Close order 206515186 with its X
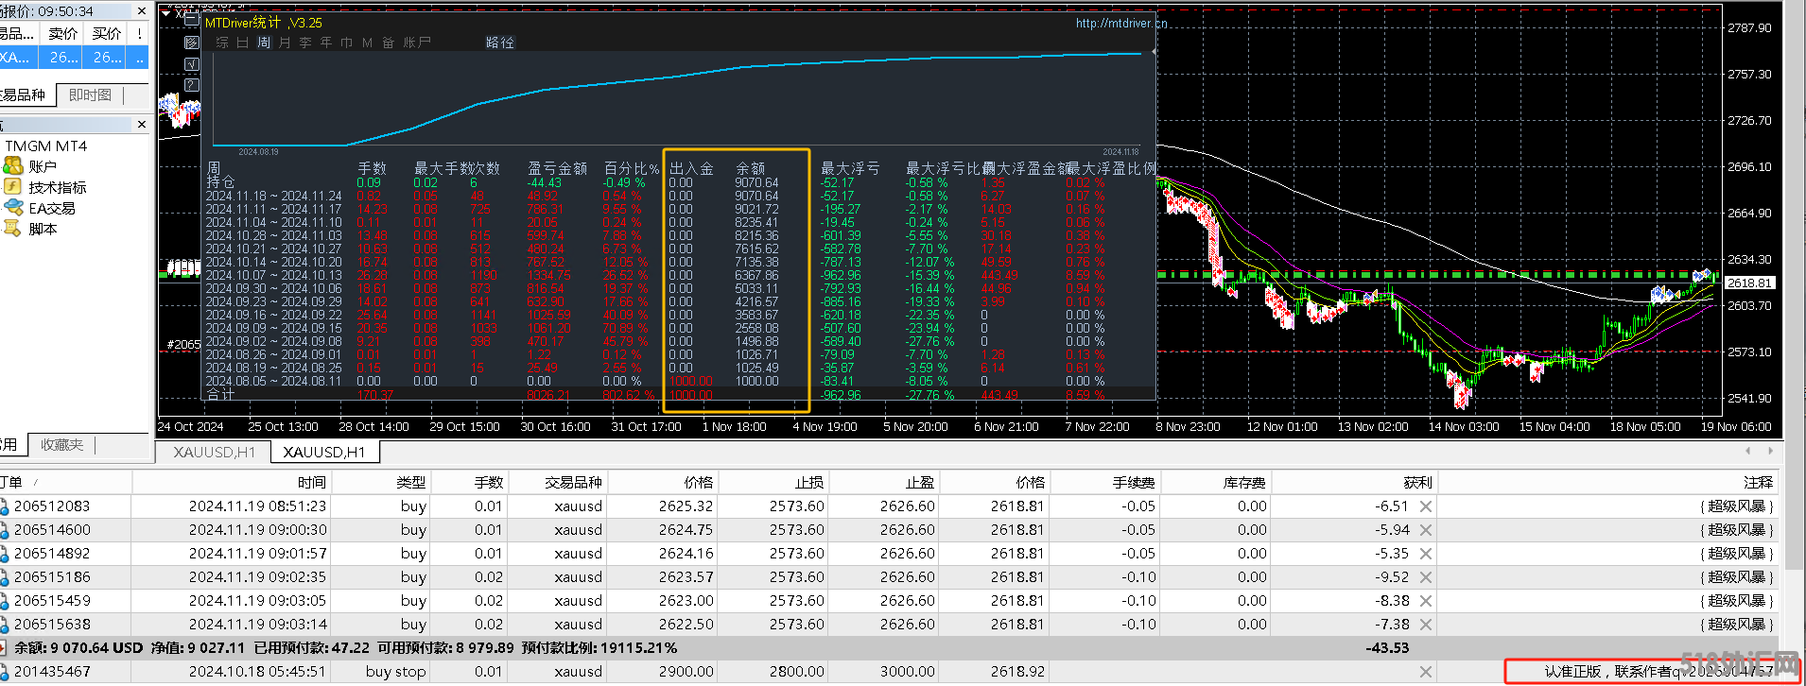 click(x=1426, y=577)
